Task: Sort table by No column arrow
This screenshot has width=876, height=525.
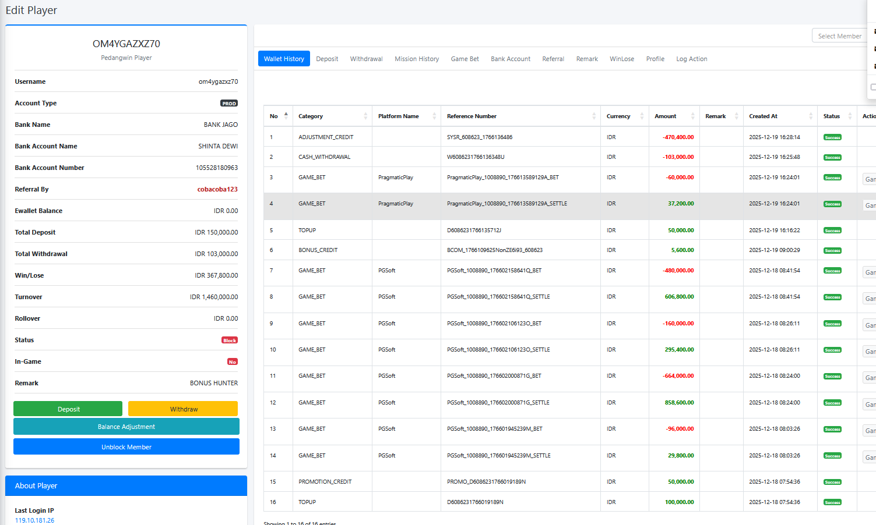Action: tap(286, 116)
